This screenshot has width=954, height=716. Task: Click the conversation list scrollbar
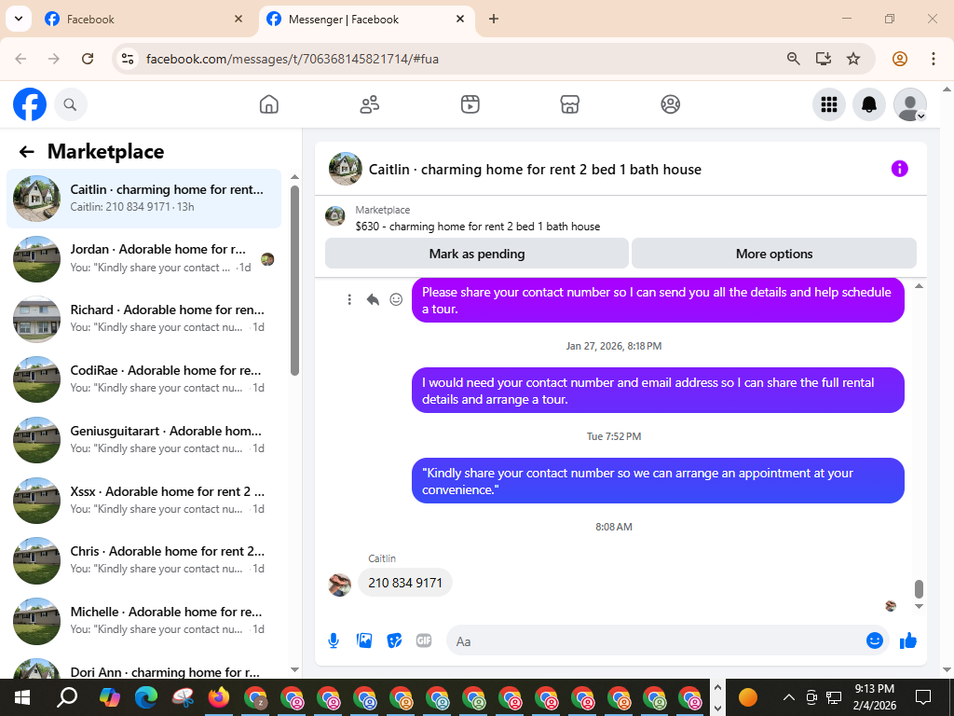[x=294, y=280]
